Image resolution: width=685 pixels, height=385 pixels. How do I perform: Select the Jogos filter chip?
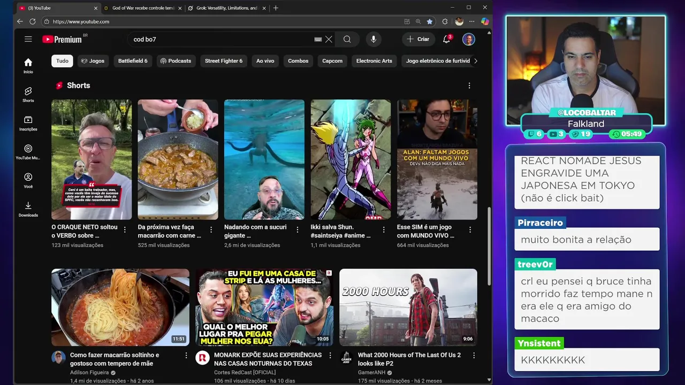click(93, 61)
